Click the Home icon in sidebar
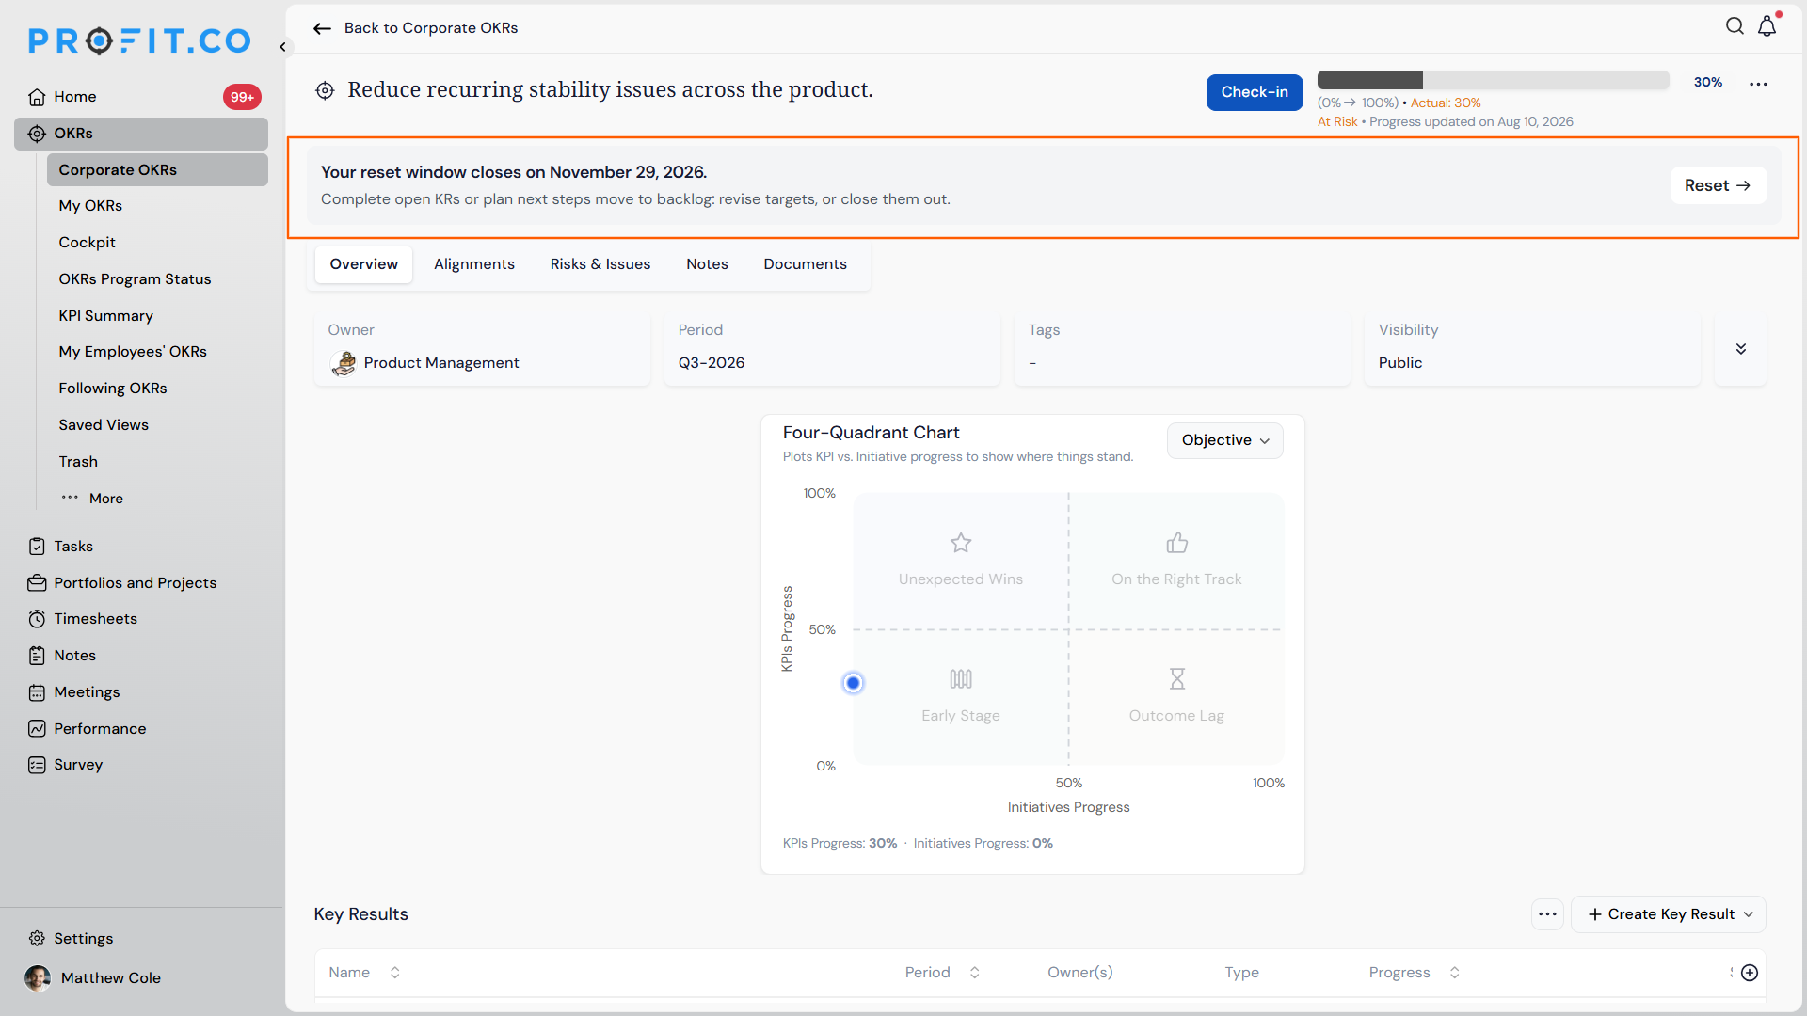Image resolution: width=1807 pixels, height=1016 pixels. tap(37, 97)
